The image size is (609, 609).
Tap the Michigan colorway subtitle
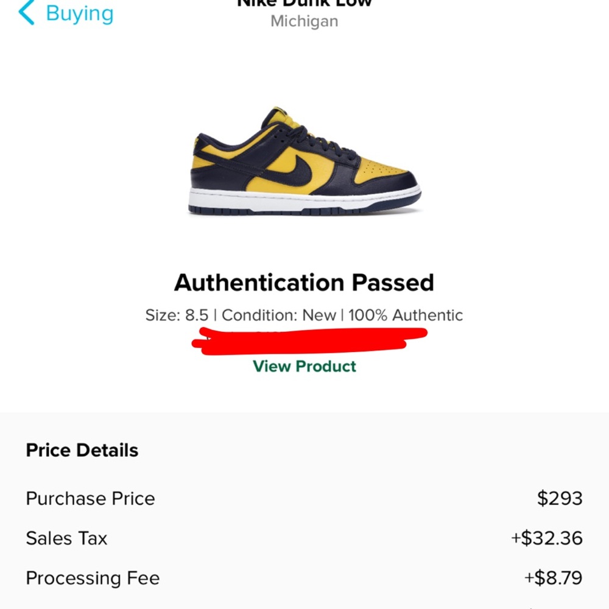point(303,21)
